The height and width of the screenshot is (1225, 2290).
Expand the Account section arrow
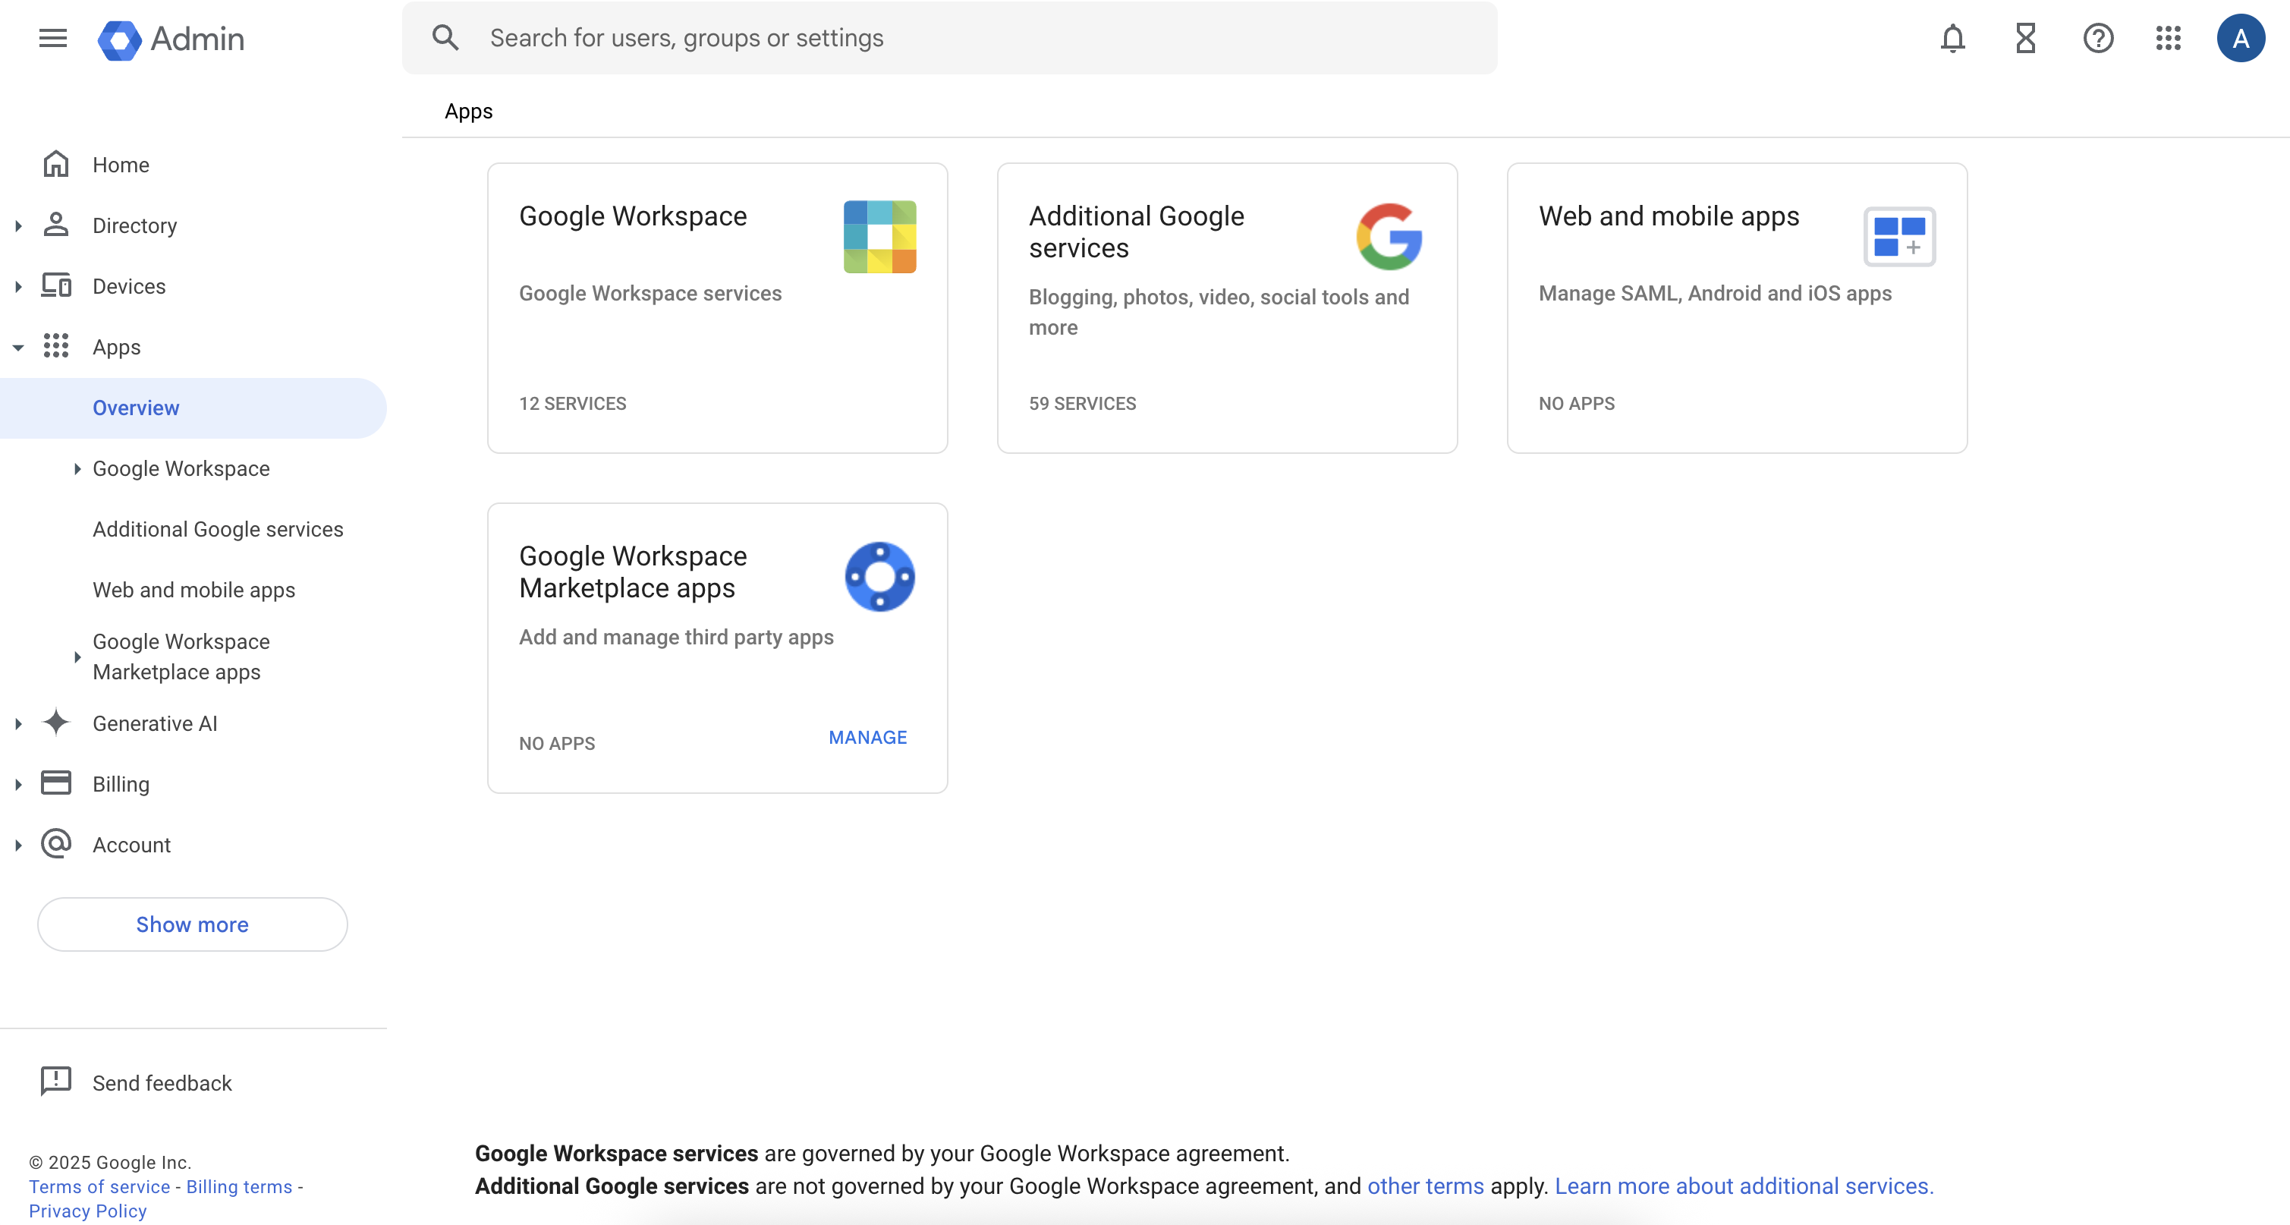point(17,846)
